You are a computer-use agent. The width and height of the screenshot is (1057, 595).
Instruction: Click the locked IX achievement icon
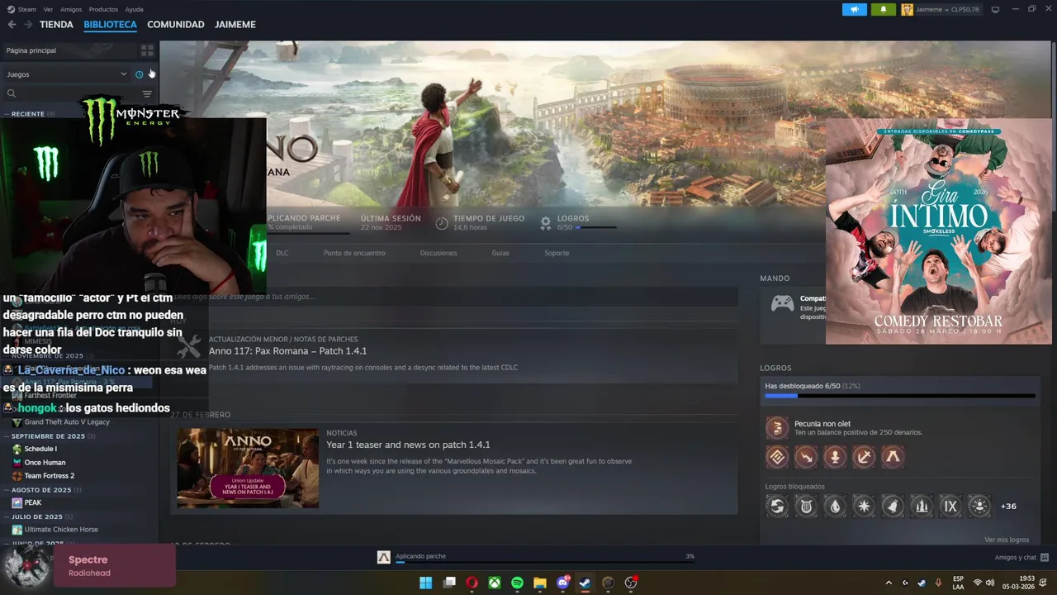(x=950, y=506)
